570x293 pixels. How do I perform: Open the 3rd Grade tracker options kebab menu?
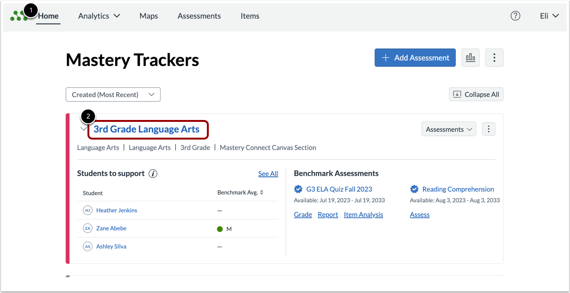(488, 129)
